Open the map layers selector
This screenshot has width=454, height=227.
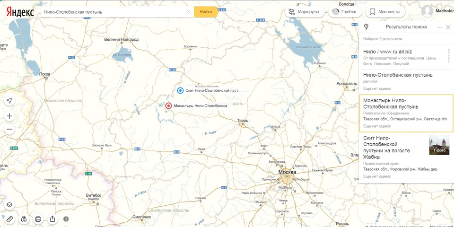click(9, 205)
